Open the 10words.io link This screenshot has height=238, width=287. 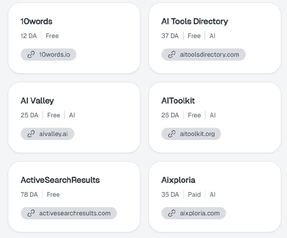coord(55,55)
